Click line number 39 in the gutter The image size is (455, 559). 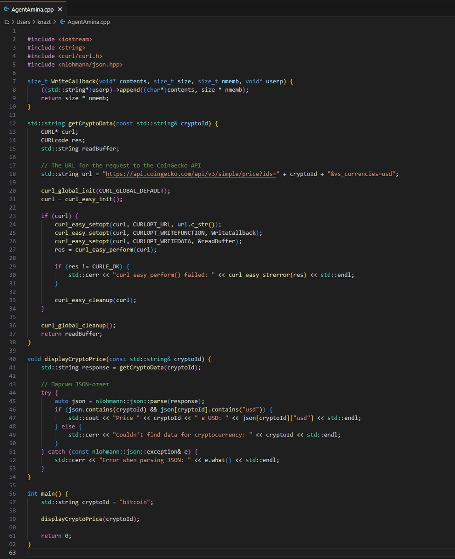coord(13,351)
